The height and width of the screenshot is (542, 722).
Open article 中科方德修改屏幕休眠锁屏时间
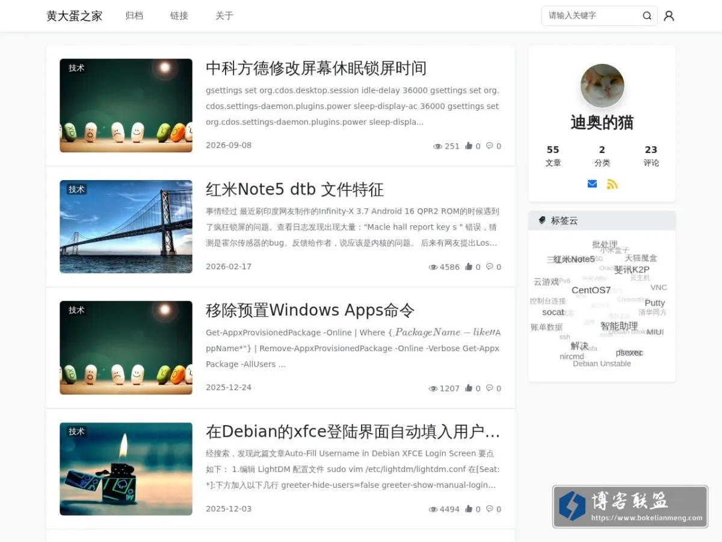pyautogui.click(x=316, y=68)
